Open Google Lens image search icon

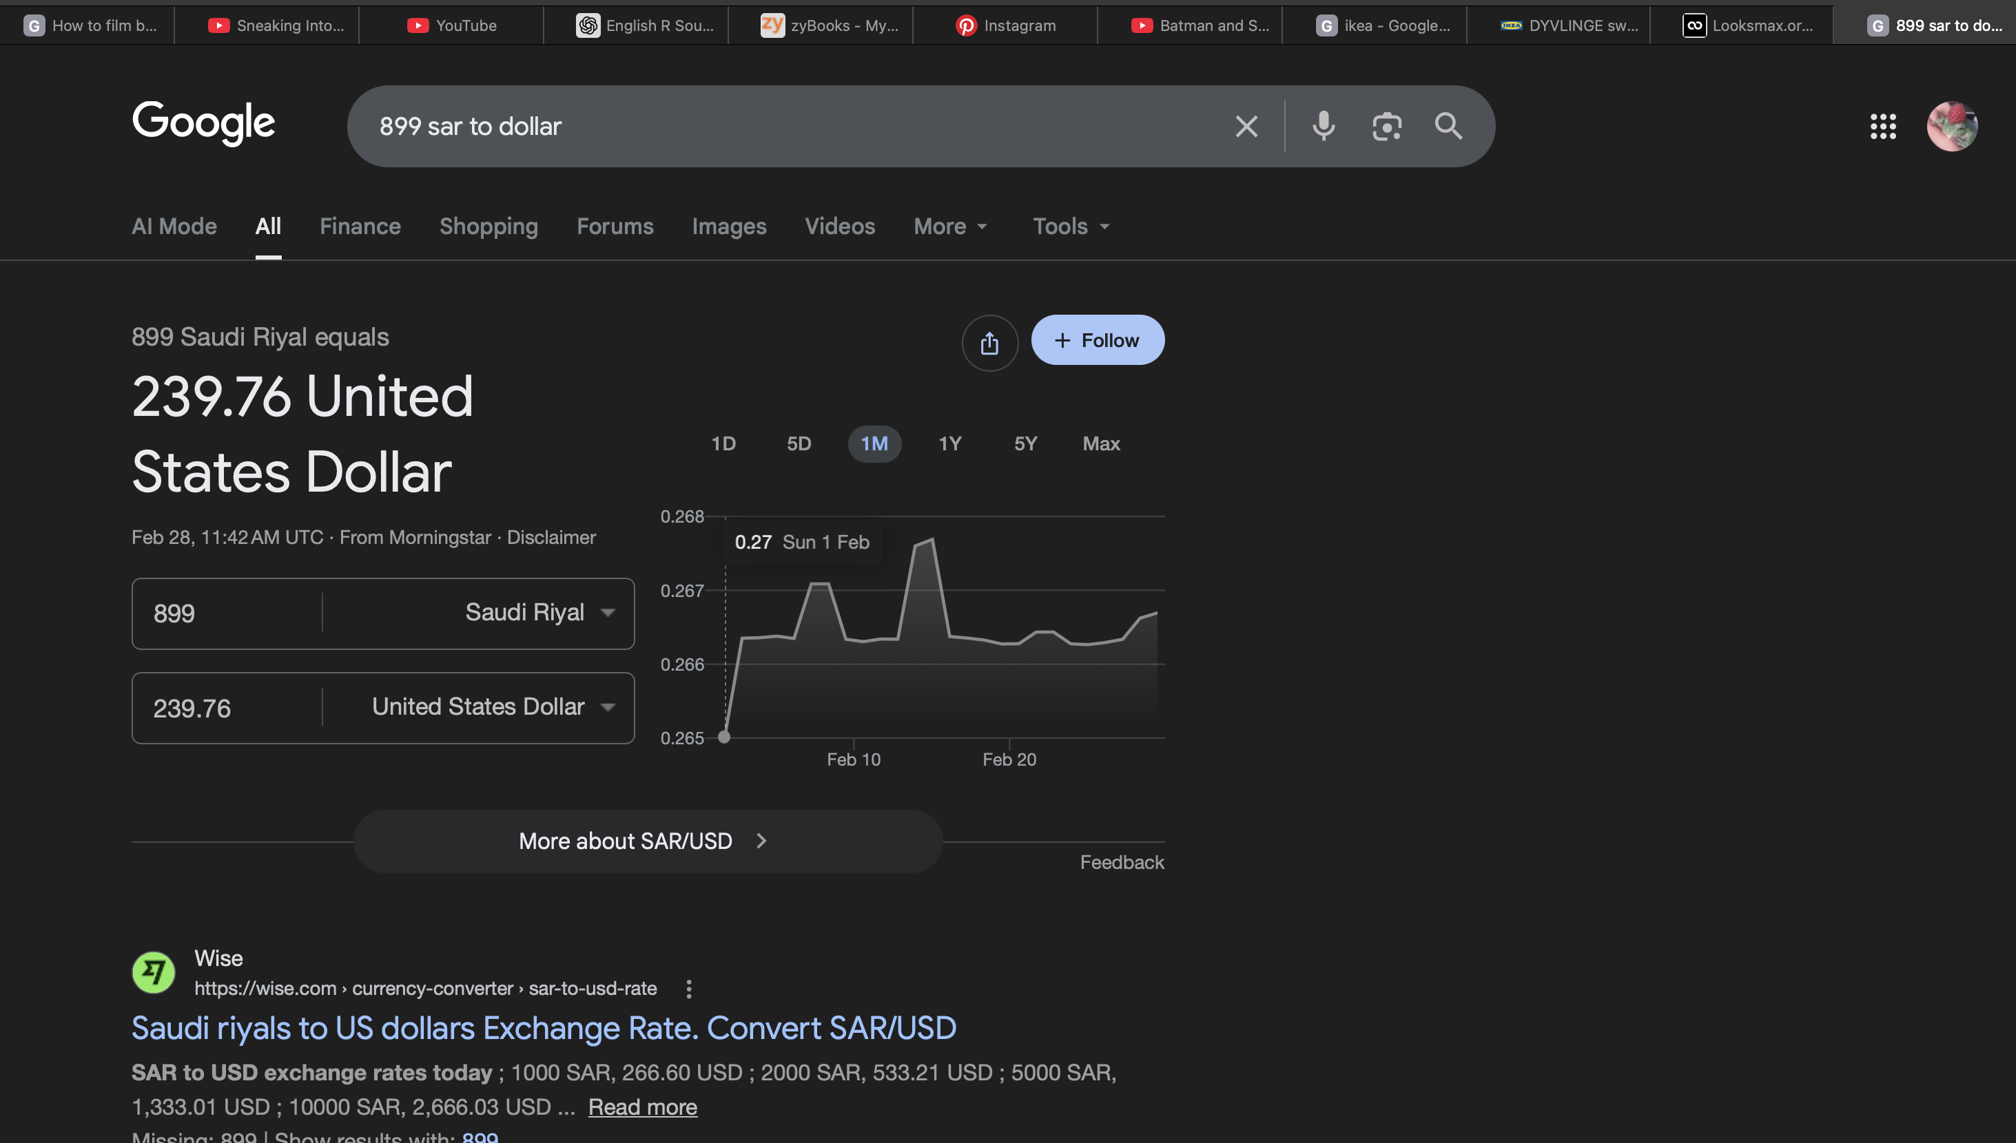click(1386, 127)
